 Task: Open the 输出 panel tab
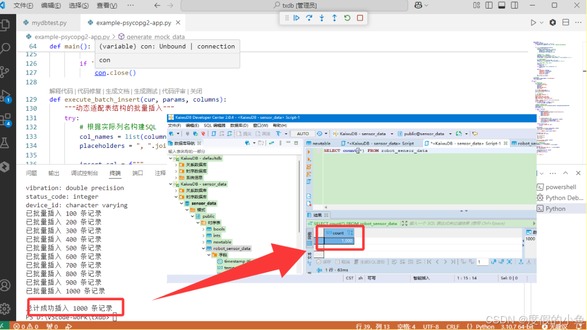[x=53, y=173]
